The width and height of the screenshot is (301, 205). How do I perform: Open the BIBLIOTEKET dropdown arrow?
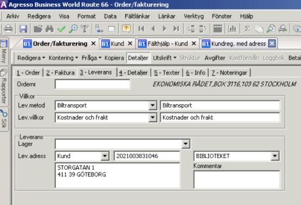tap(275, 156)
